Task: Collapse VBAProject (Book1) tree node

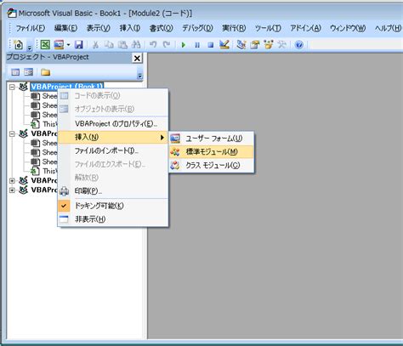Action: coord(12,87)
